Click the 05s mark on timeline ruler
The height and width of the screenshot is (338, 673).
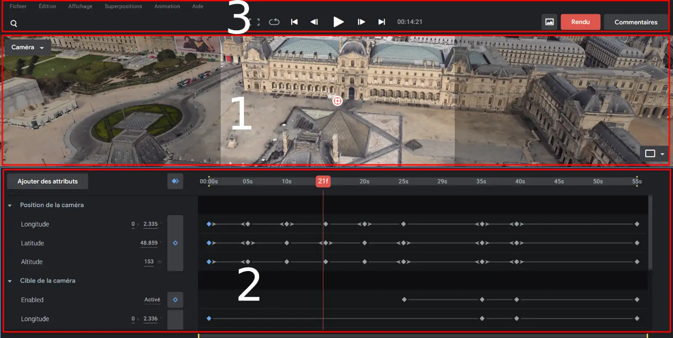pos(248,181)
